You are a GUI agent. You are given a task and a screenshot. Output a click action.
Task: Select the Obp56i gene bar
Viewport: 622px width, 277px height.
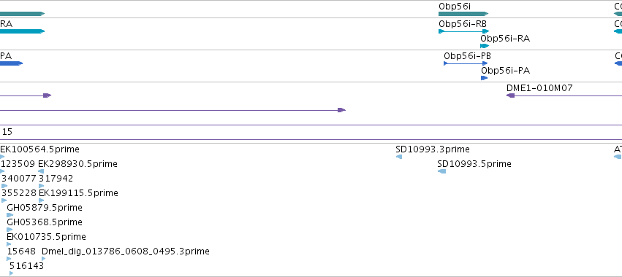463,14
